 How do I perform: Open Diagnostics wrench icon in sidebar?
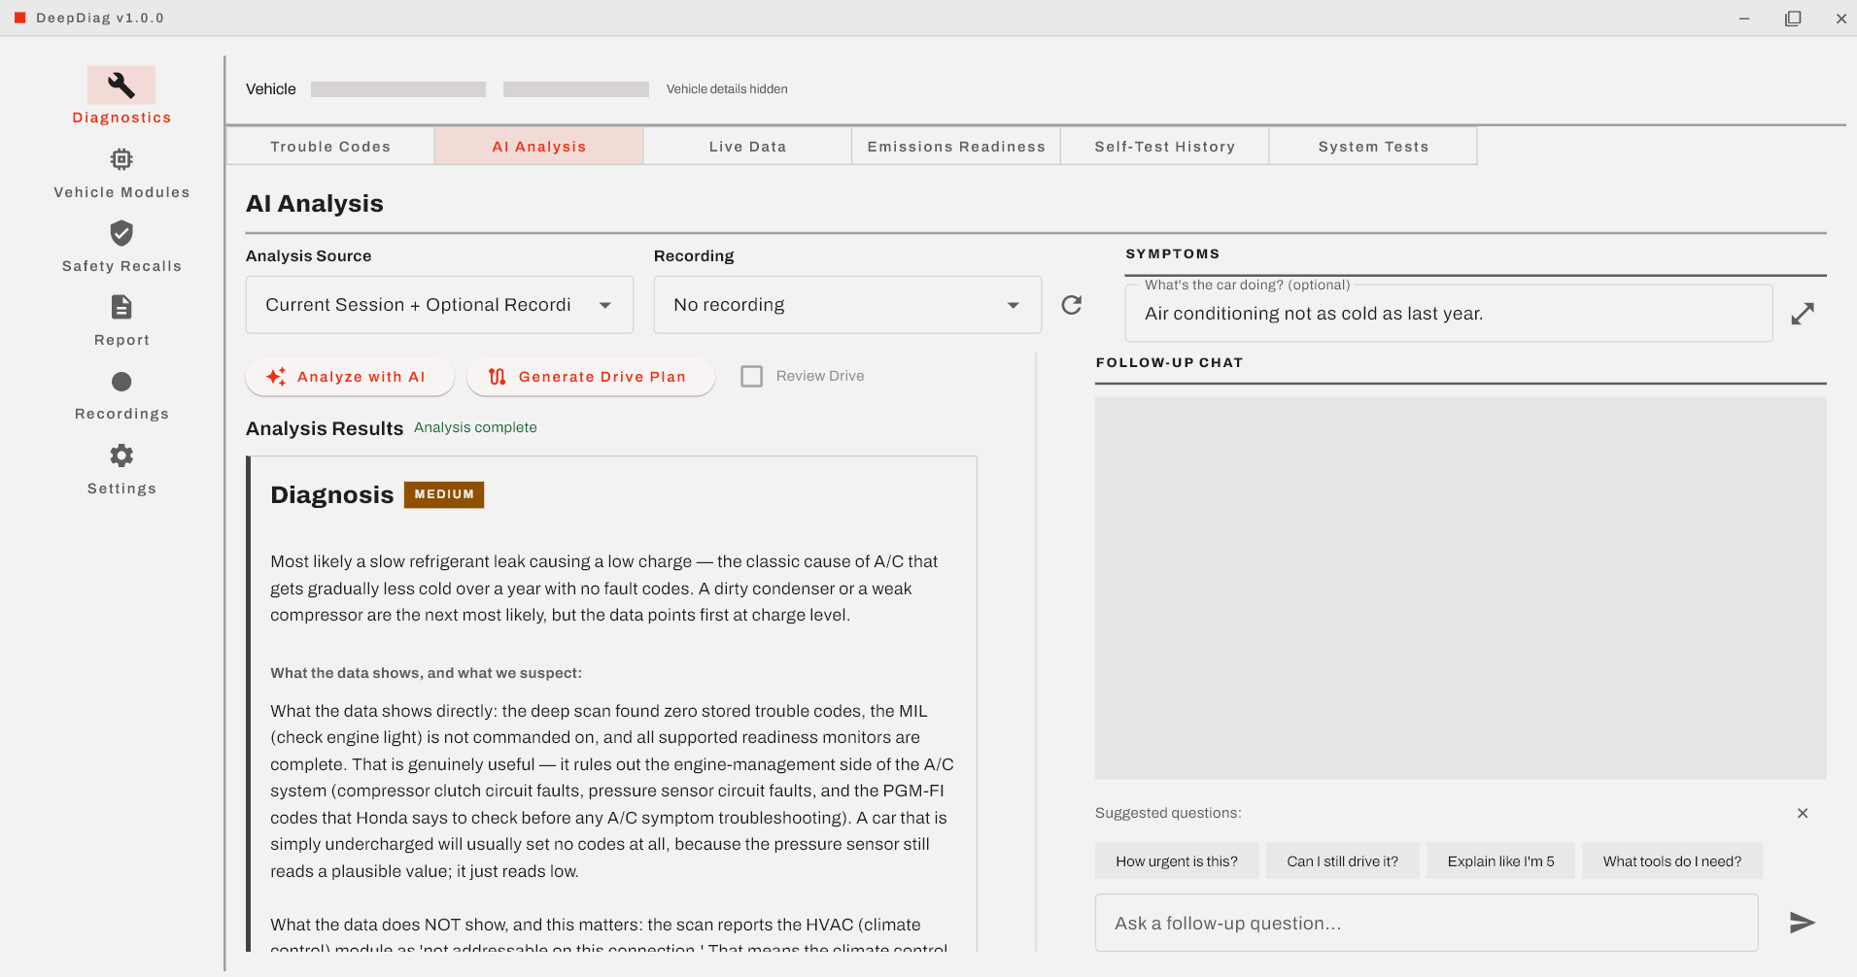[121, 85]
